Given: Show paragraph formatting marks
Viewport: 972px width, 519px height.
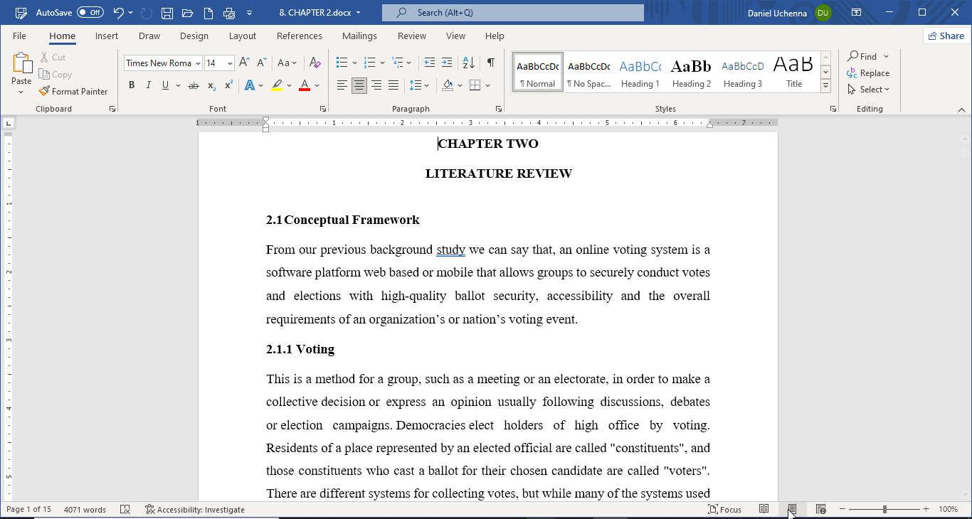Looking at the screenshot, I should pos(490,63).
